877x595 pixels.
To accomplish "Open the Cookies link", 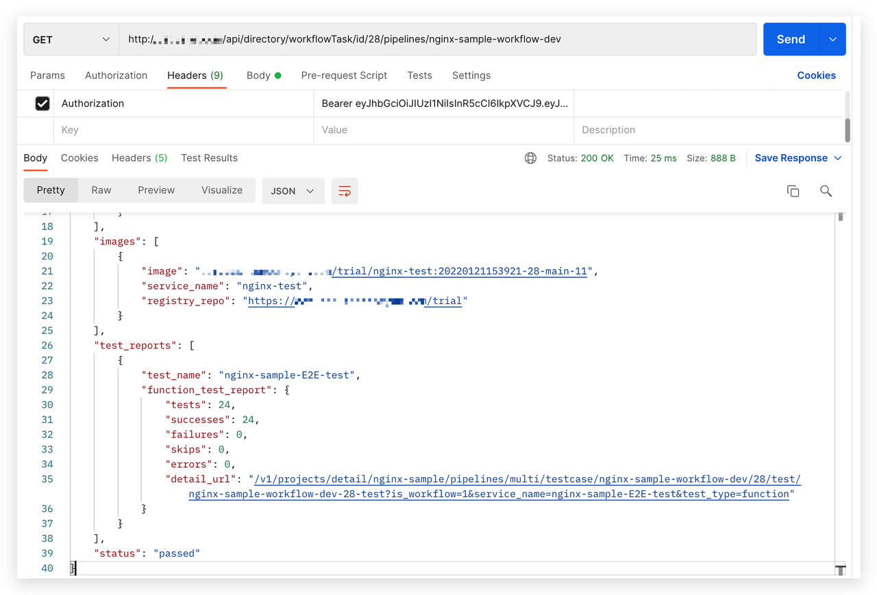I will coord(816,75).
